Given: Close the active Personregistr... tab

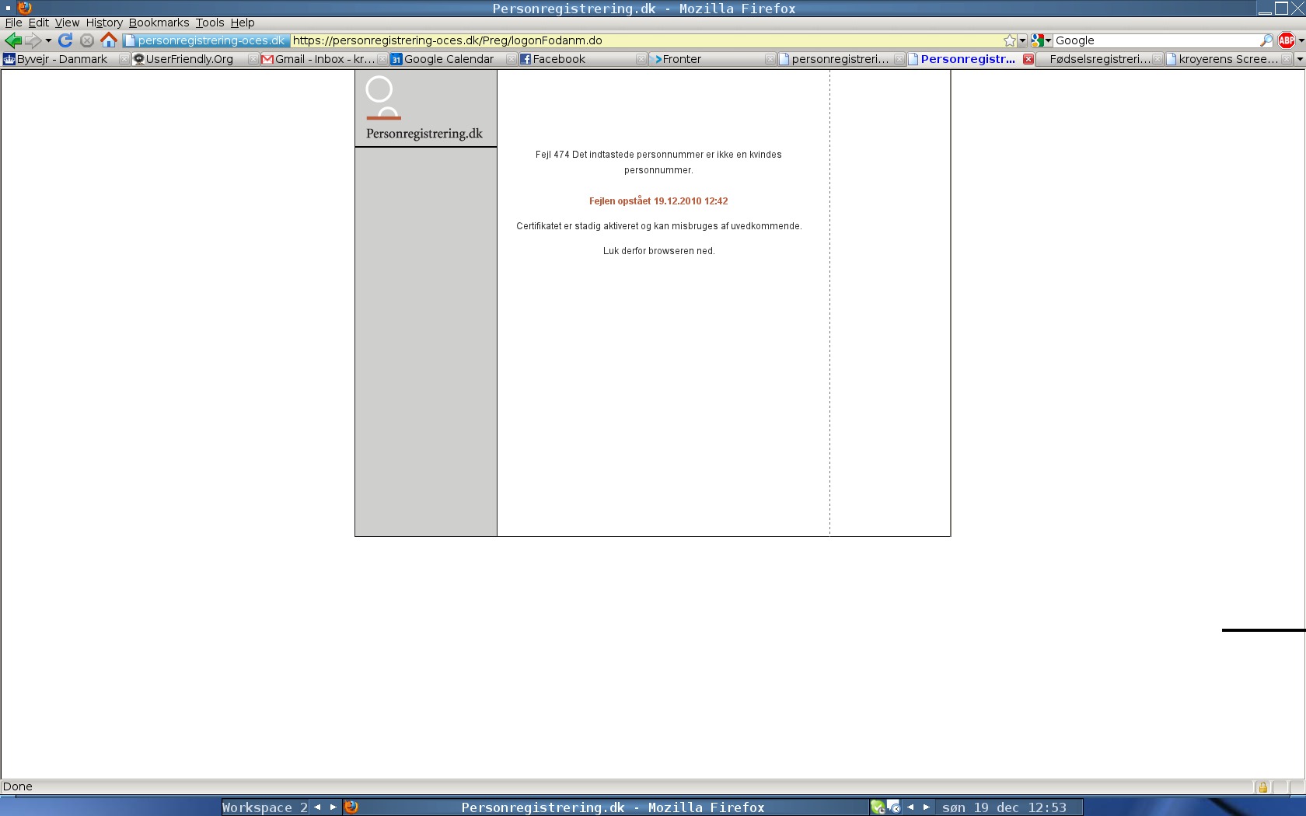Looking at the screenshot, I should [1028, 59].
